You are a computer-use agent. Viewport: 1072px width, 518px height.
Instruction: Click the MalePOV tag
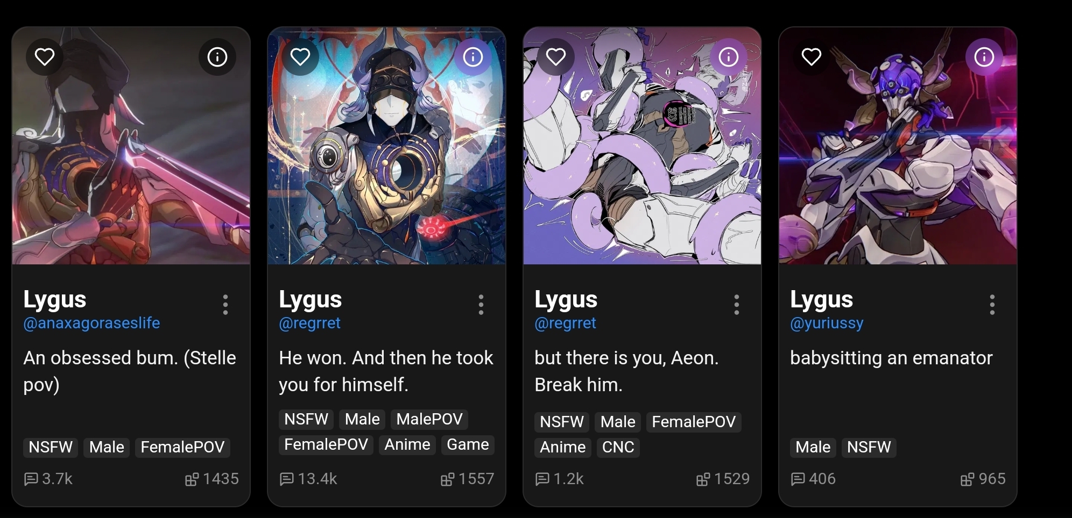(429, 419)
